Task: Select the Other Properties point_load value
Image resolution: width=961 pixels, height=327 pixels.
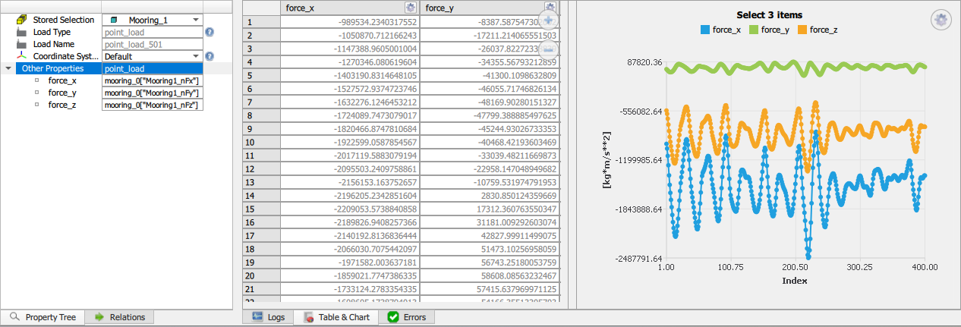Action: [x=152, y=68]
